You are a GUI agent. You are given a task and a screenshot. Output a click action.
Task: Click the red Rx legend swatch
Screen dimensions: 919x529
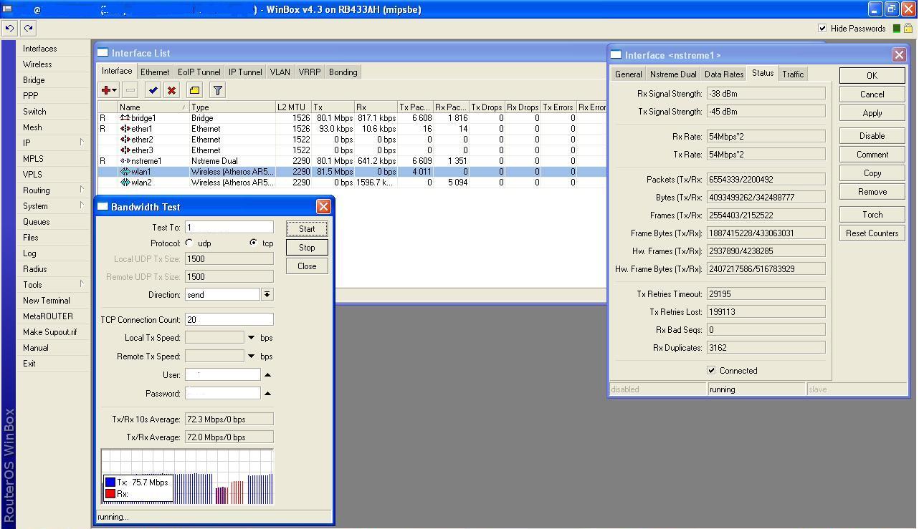click(x=110, y=494)
